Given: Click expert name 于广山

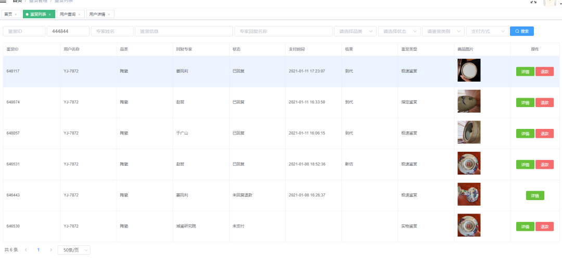Looking at the screenshot, I should coord(182,133).
